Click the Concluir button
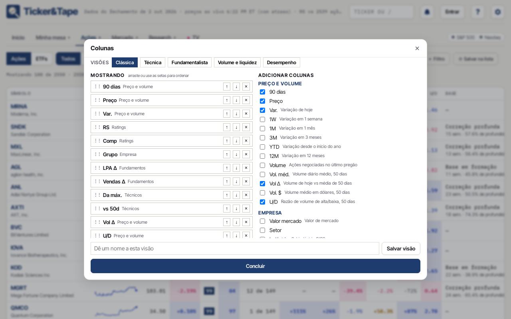 (255, 266)
